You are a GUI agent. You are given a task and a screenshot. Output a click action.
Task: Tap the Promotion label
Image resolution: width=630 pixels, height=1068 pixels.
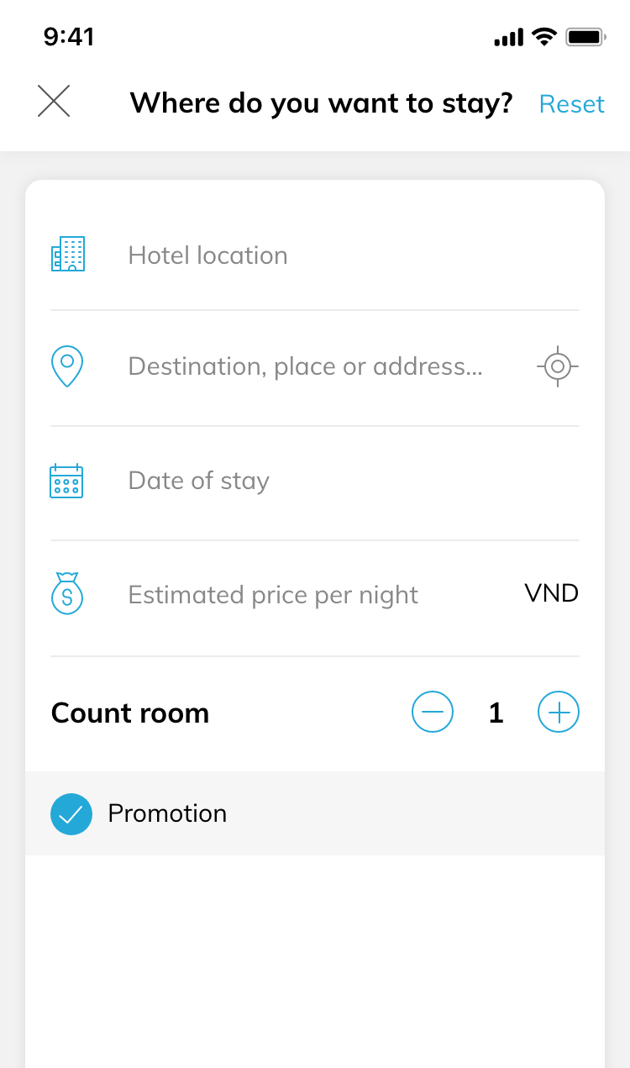click(x=167, y=813)
